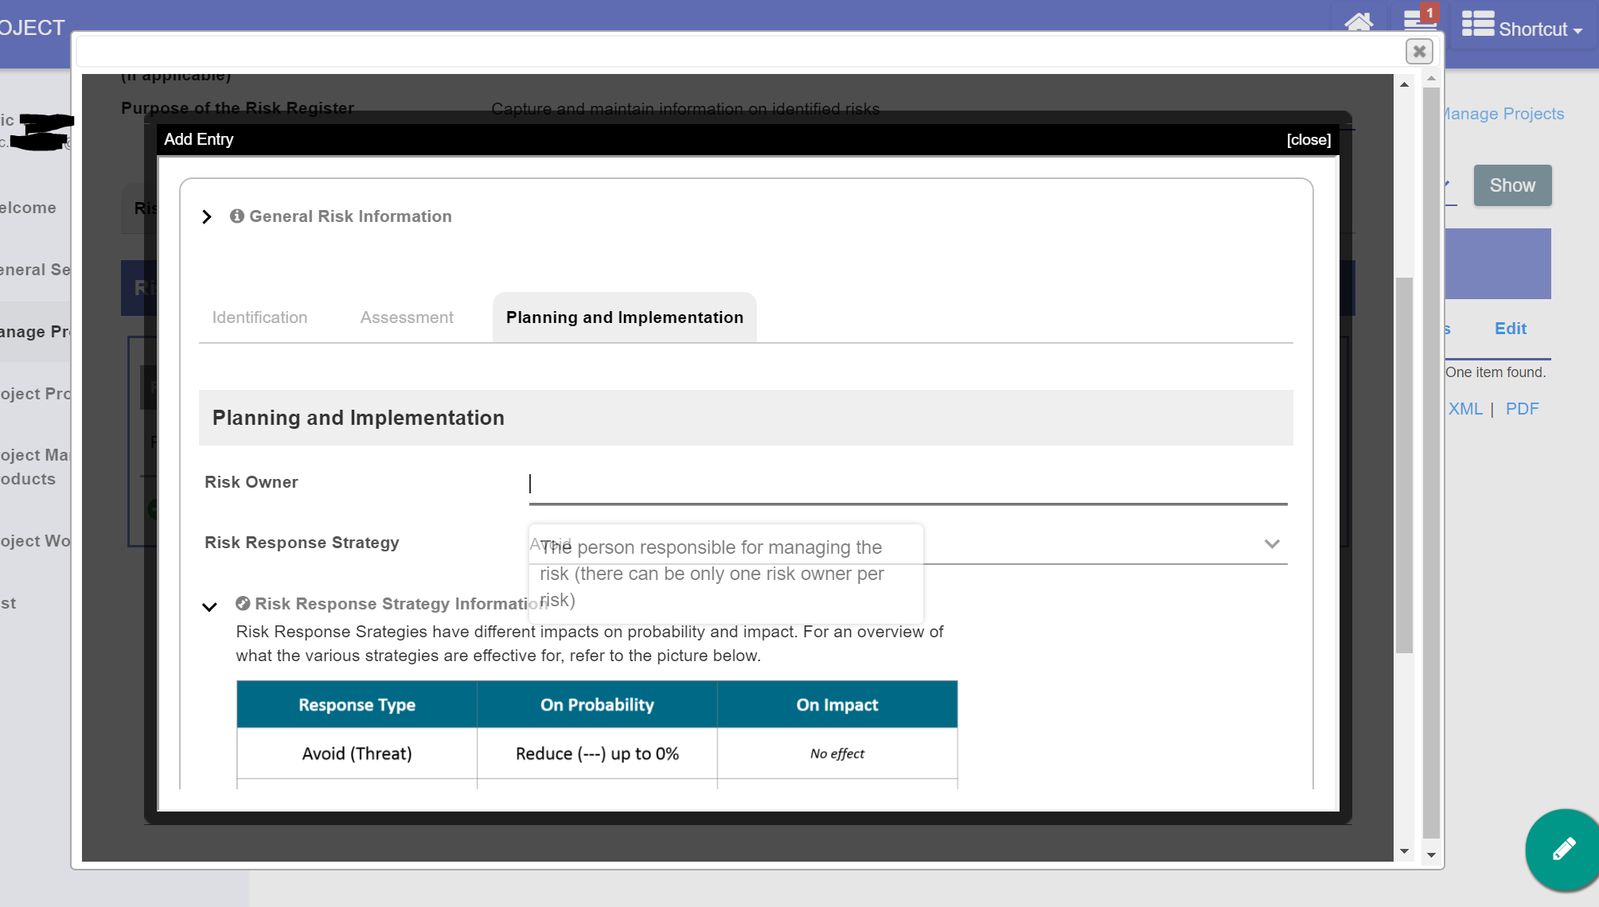Switch to the Identification tab
The image size is (1599, 907).
[x=259, y=317]
